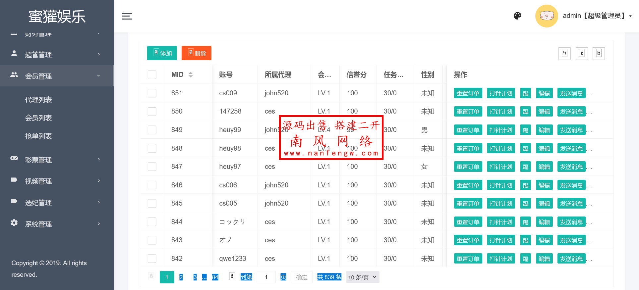Click the 选妃管理 camera icon
The image size is (639, 290).
coord(14,201)
